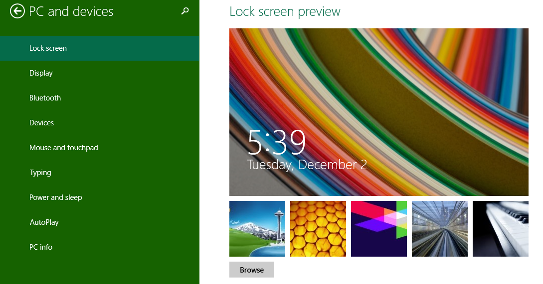
Task: Click the Browse button
Action: 252,270
